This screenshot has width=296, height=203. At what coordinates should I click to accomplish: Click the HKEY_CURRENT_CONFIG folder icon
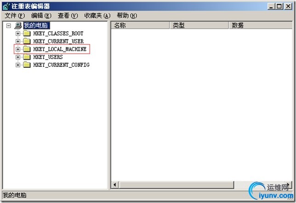coord(27,65)
